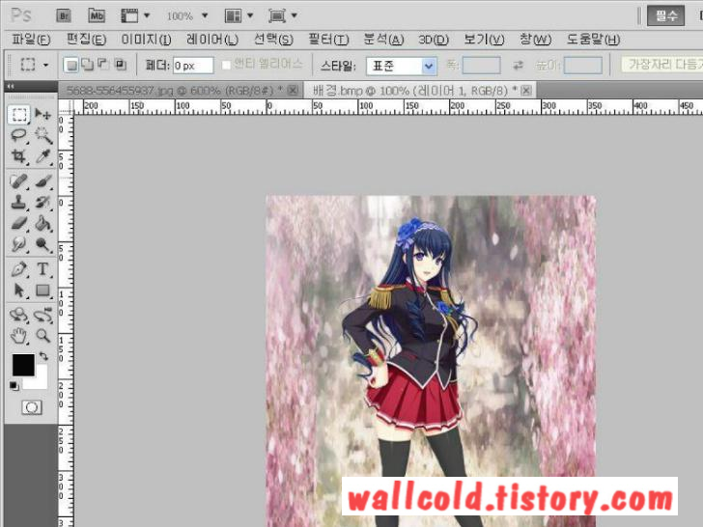This screenshot has height=527, width=703.
Task: Choose Intersect with Selection mode
Action: coord(120,65)
